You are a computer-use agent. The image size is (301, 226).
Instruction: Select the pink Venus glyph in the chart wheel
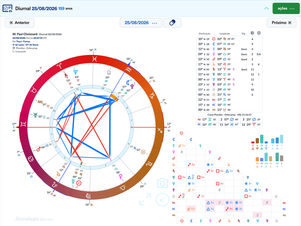click(x=121, y=177)
